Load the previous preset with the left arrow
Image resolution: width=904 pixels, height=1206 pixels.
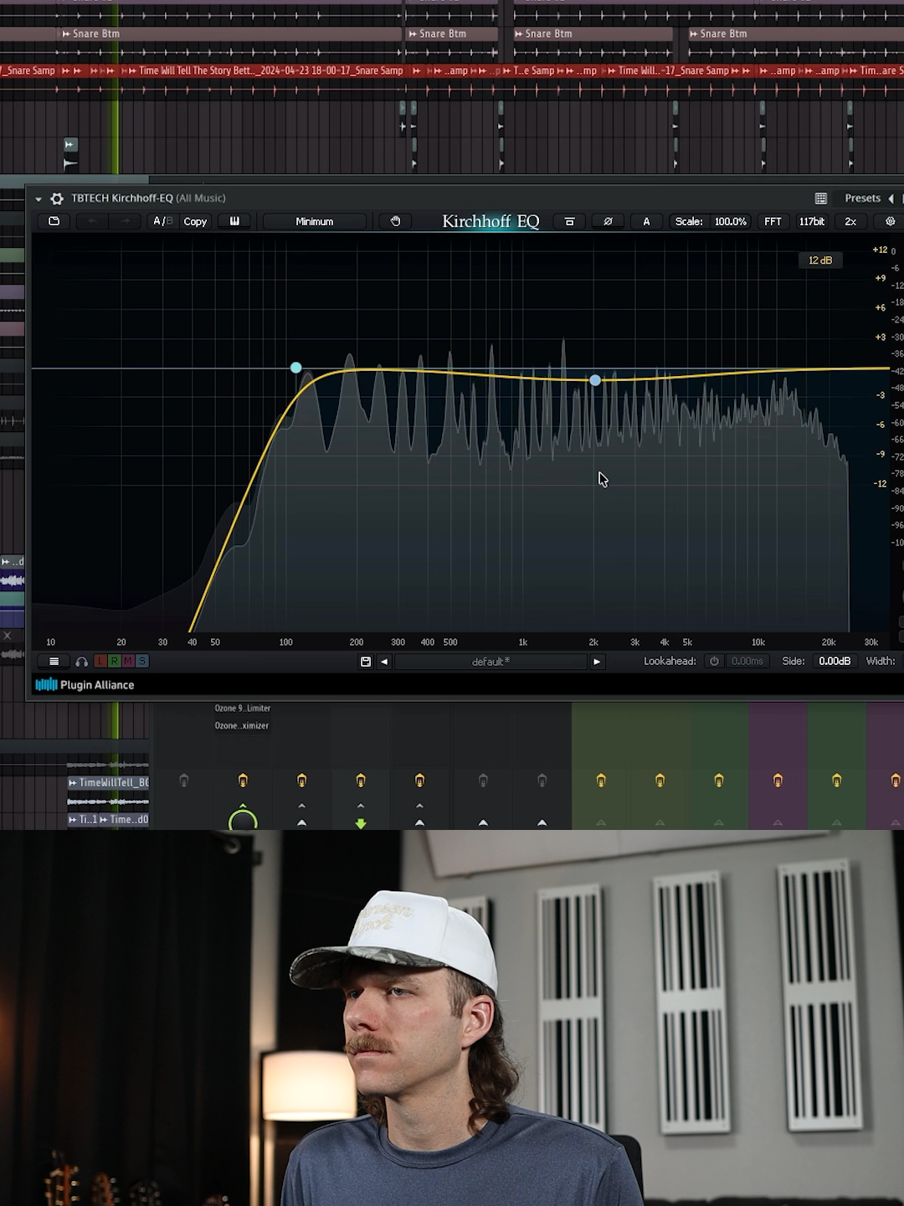pyautogui.click(x=384, y=661)
